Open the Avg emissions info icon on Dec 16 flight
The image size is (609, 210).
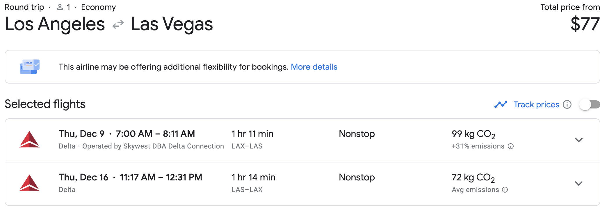click(505, 190)
